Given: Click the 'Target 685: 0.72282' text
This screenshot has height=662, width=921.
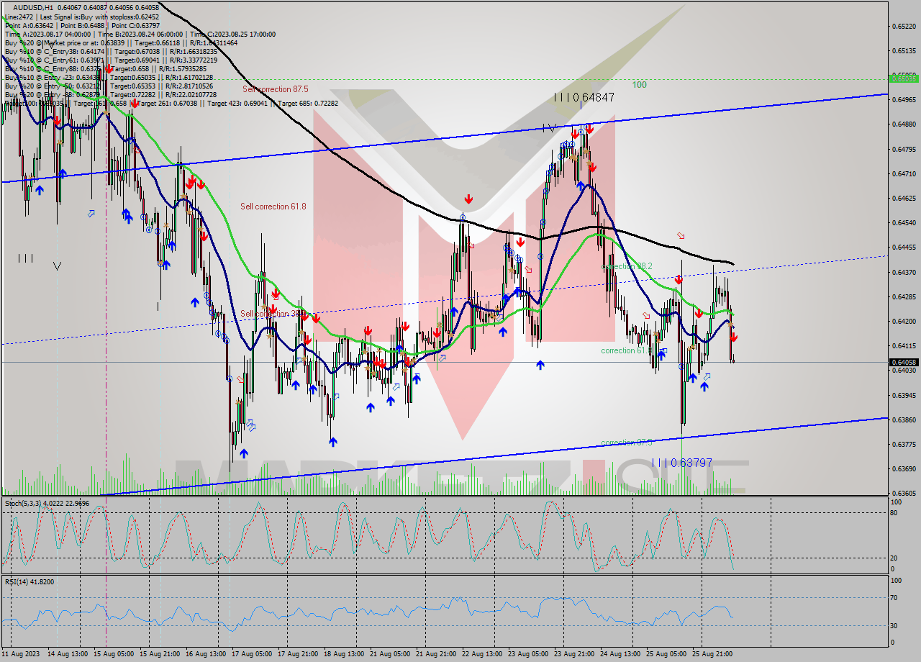Looking at the screenshot, I should tap(308, 103).
